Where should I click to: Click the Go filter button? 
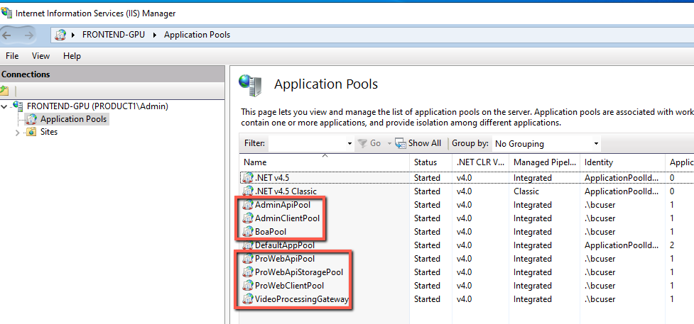click(x=369, y=143)
